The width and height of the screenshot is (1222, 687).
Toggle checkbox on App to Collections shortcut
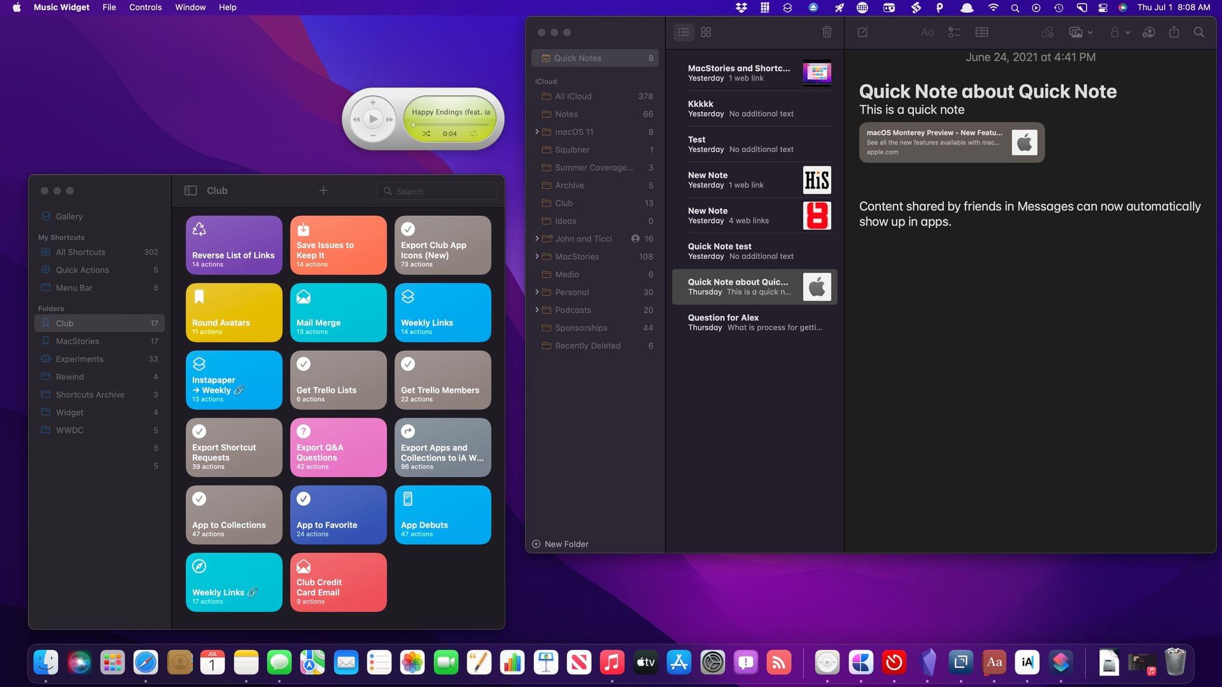point(199,499)
